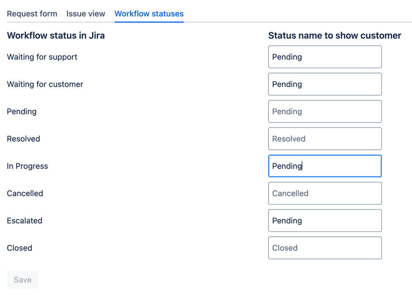Click the Resolved workflow status label

click(24, 139)
